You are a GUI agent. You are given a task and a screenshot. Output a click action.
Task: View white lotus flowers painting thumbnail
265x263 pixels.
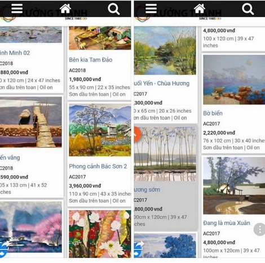coord(100,234)
